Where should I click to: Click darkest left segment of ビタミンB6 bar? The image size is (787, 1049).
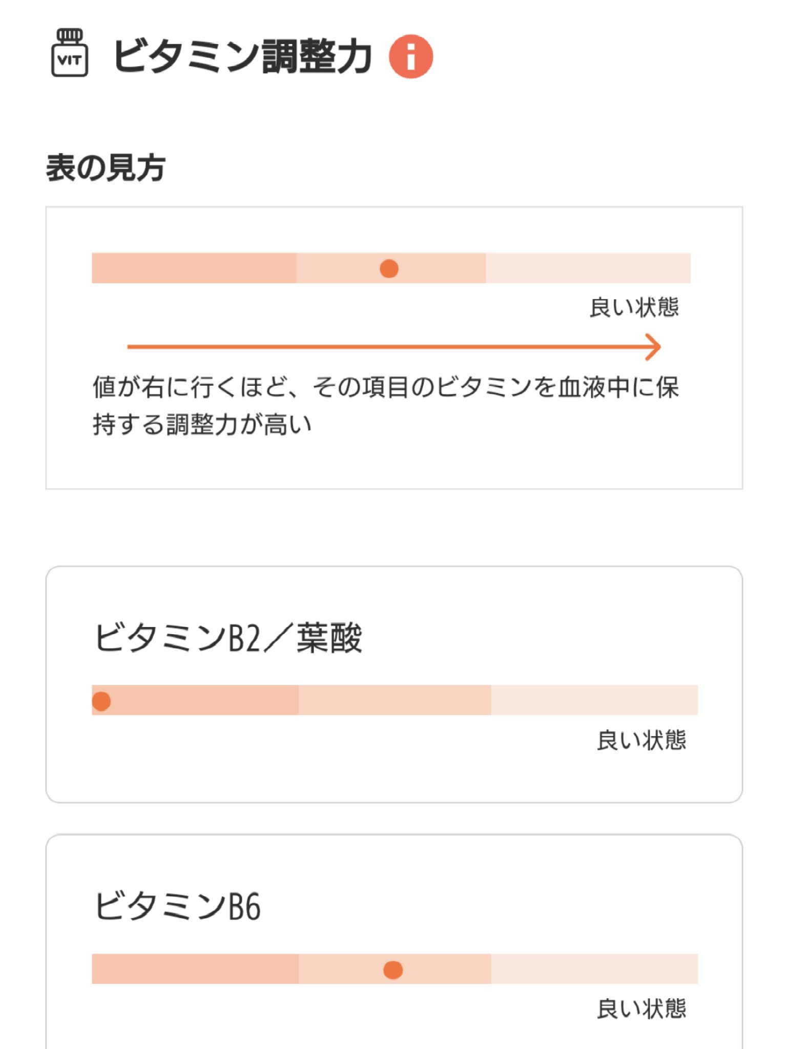pyautogui.click(x=195, y=969)
